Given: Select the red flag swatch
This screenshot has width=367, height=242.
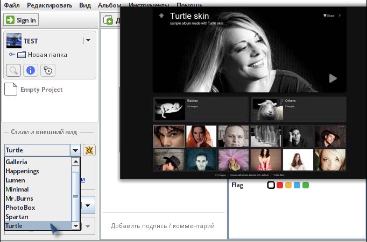Looking at the screenshot, I should click(x=280, y=185).
